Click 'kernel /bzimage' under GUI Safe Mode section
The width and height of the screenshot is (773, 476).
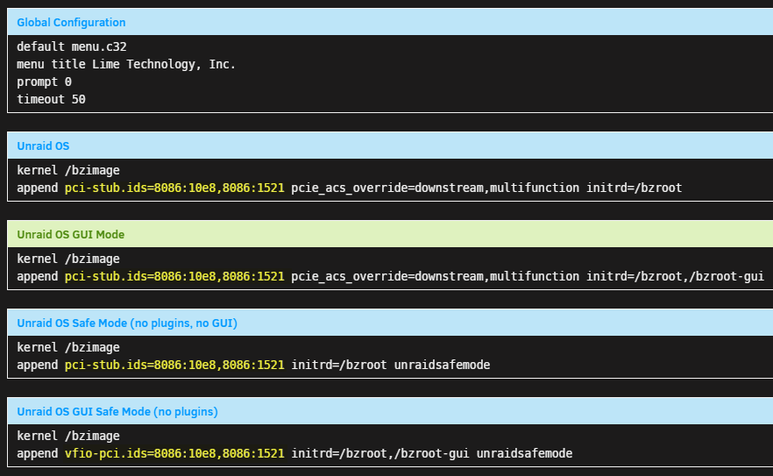68,436
